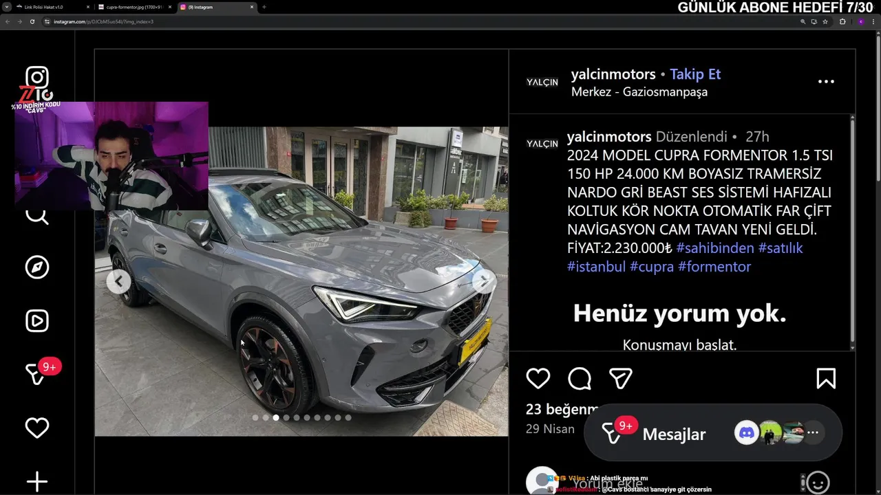Image resolution: width=881 pixels, height=495 pixels.
Task: Open the Reels icon in sidebar
Action: click(x=37, y=321)
